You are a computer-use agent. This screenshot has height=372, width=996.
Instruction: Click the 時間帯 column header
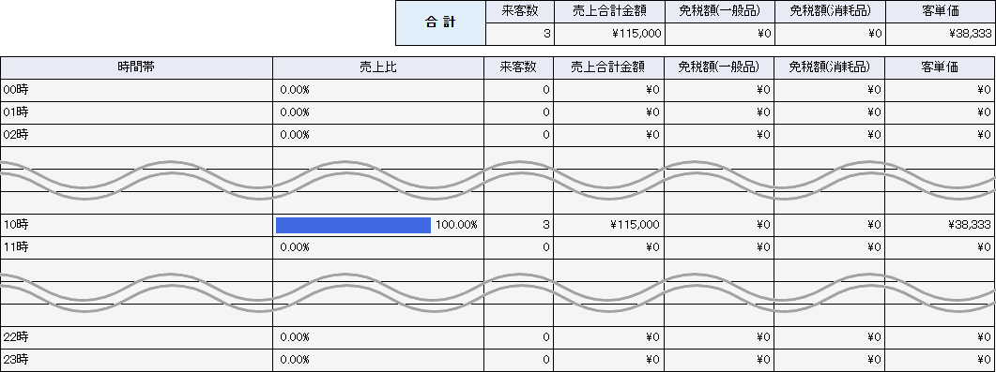click(x=136, y=67)
